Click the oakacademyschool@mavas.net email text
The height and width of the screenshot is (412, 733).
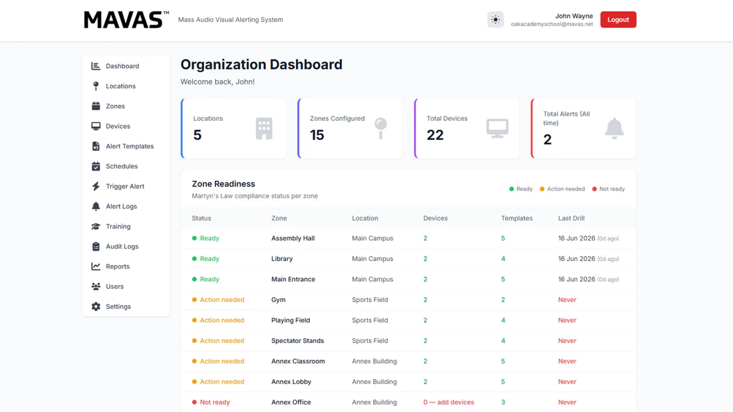pyautogui.click(x=552, y=24)
